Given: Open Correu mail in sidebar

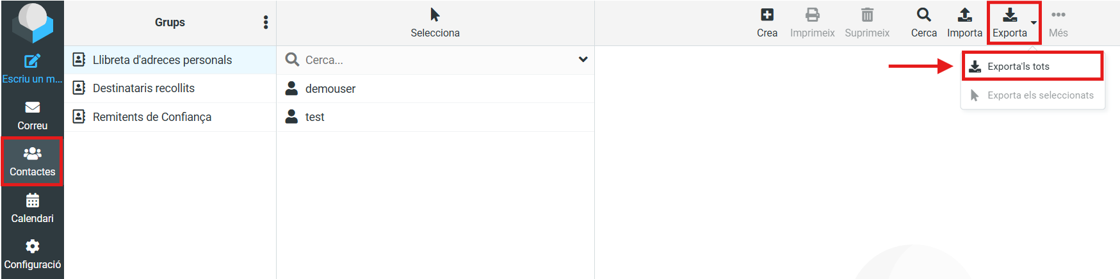Looking at the screenshot, I should 32,115.
